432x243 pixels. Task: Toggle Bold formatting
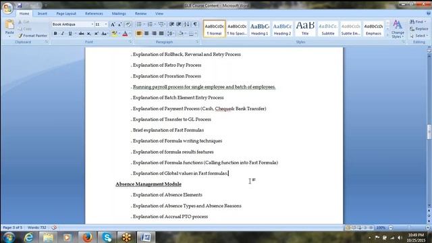click(55, 34)
